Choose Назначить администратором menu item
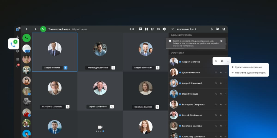Screen dimensions: 277x138 coord(249,73)
